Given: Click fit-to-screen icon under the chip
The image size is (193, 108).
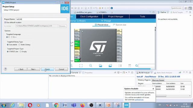Looking at the screenshot, I should tap(81, 66).
